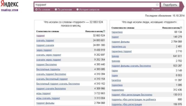Open the tarantino keyword link
Screen dimensions: 186x106
coord(116,80)
